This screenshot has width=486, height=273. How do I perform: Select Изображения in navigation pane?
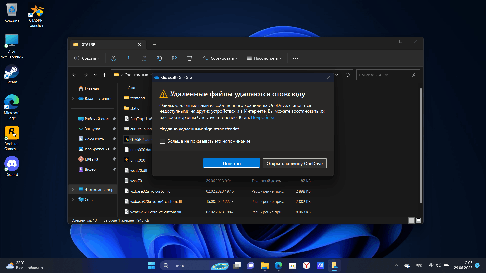[97, 149]
